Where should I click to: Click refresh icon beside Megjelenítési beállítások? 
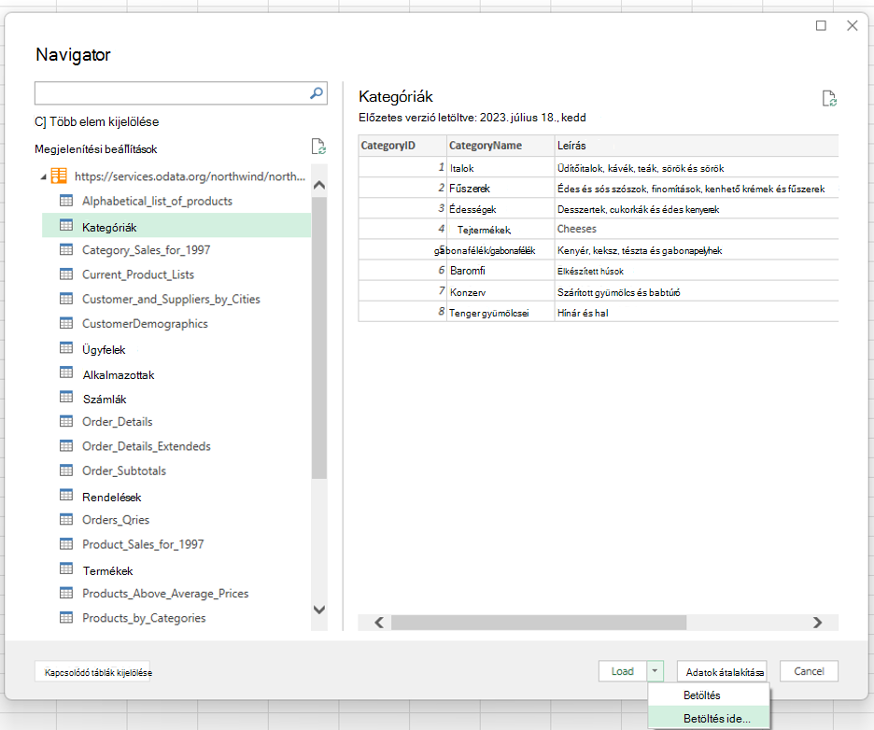[318, 147]
